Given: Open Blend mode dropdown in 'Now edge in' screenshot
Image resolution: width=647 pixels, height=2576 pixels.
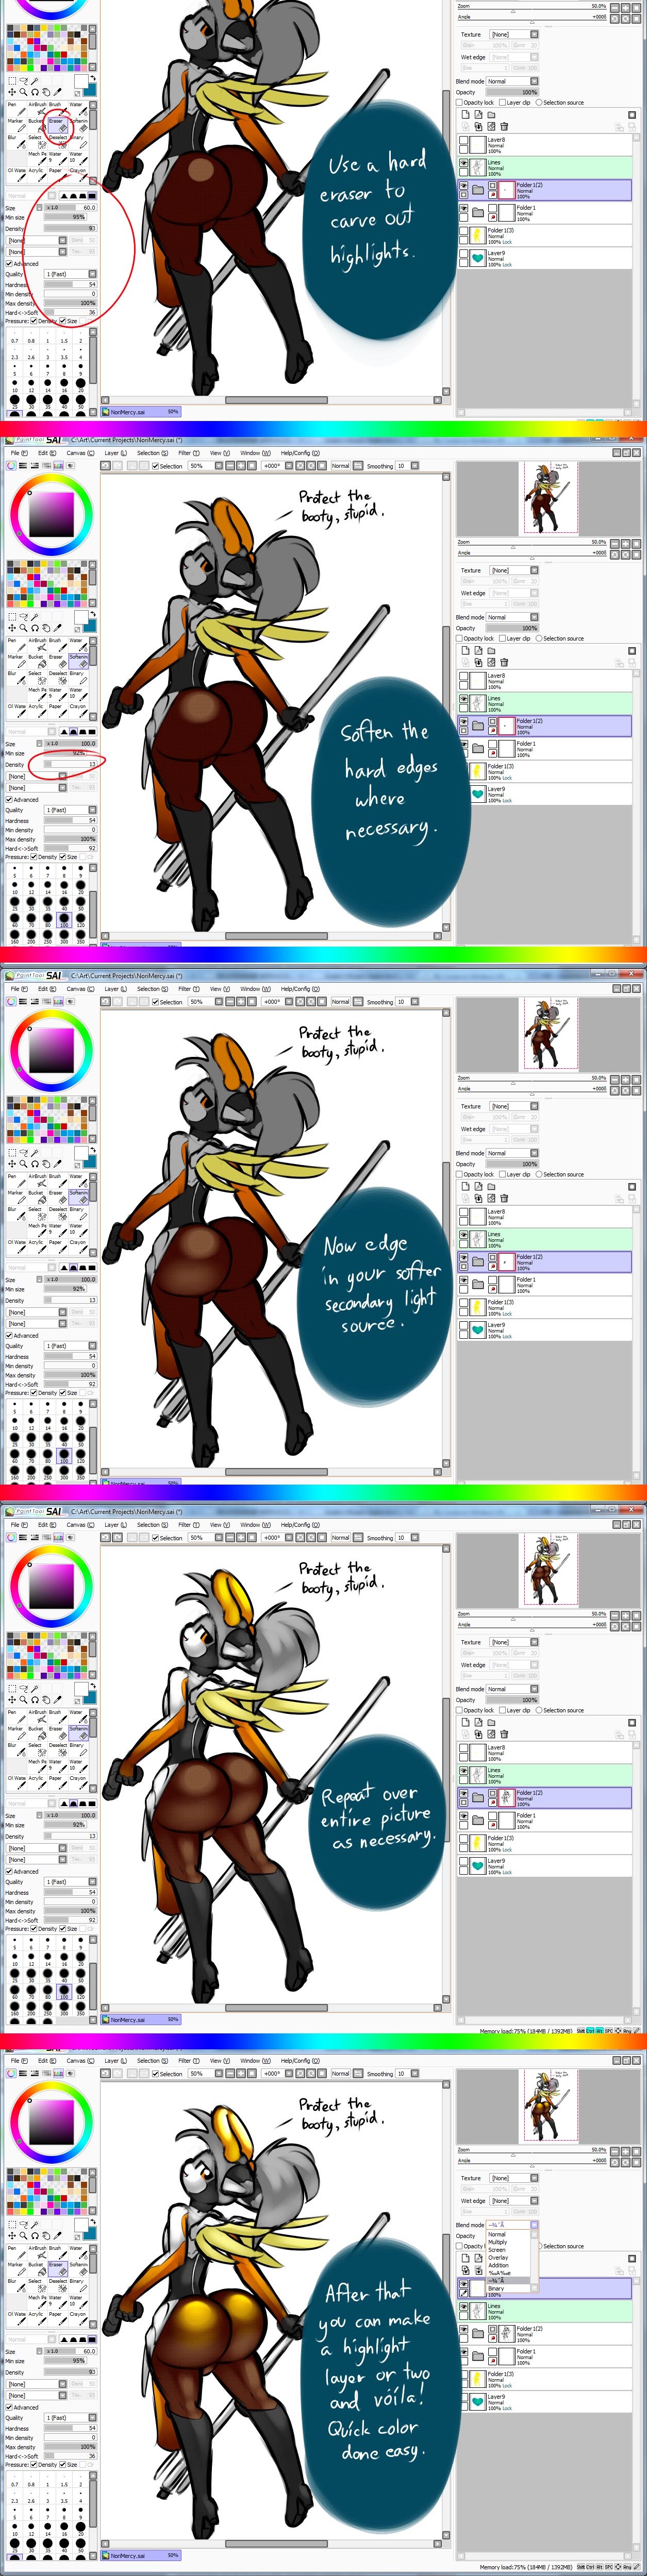Looking at the screenshot, I should point(513,1153).
